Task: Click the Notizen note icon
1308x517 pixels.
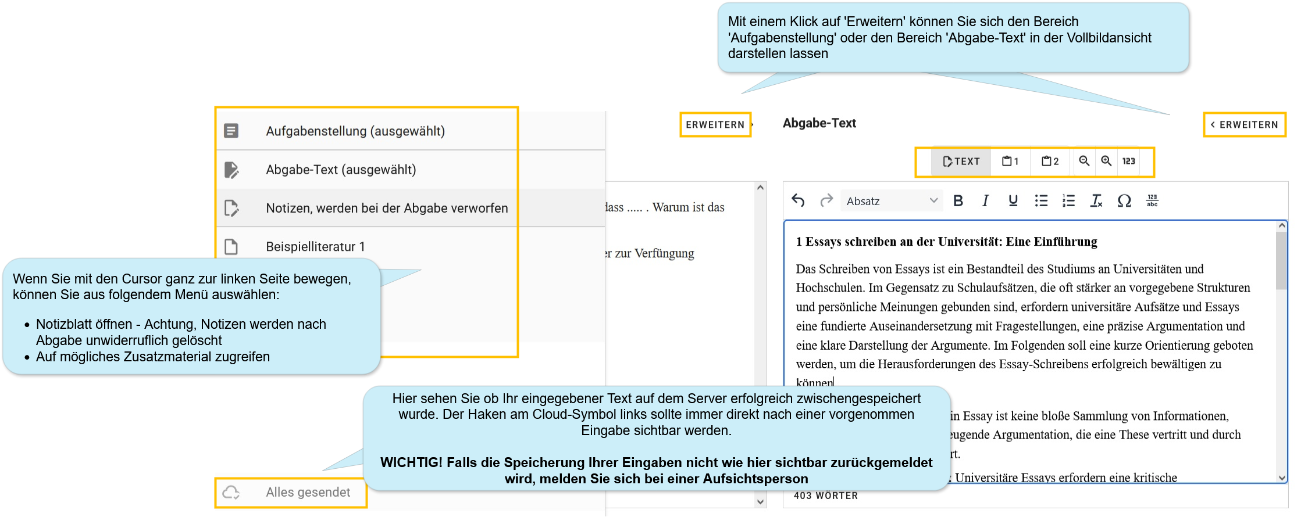Action: coord(231,208)
